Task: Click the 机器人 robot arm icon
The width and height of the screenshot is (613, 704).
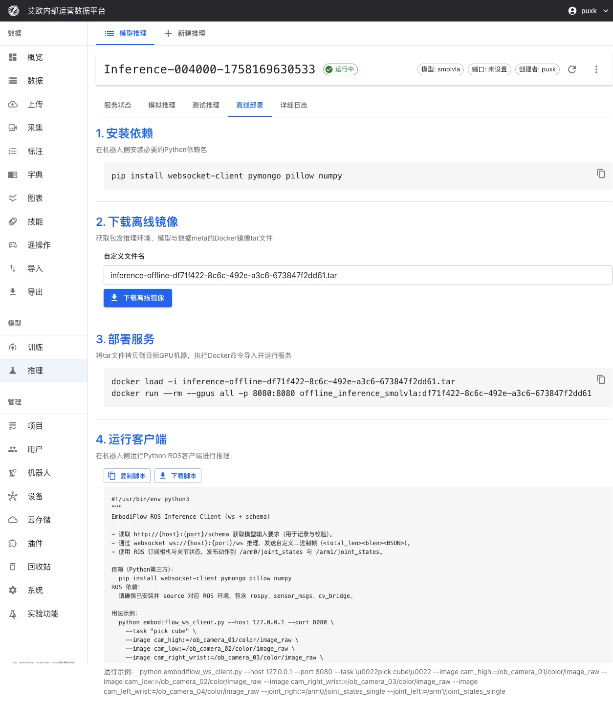Action: coord(13,473)
